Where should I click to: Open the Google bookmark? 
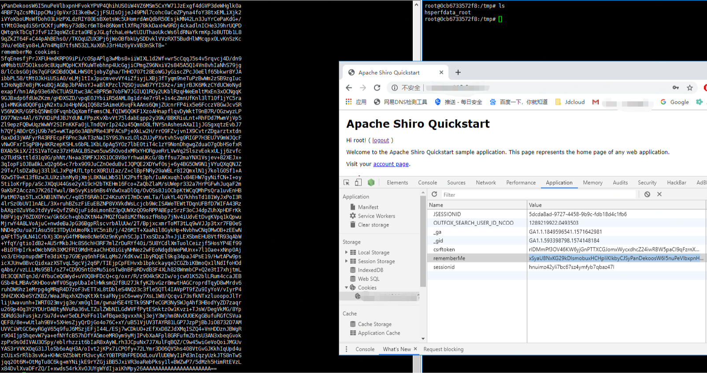(674, 102)
